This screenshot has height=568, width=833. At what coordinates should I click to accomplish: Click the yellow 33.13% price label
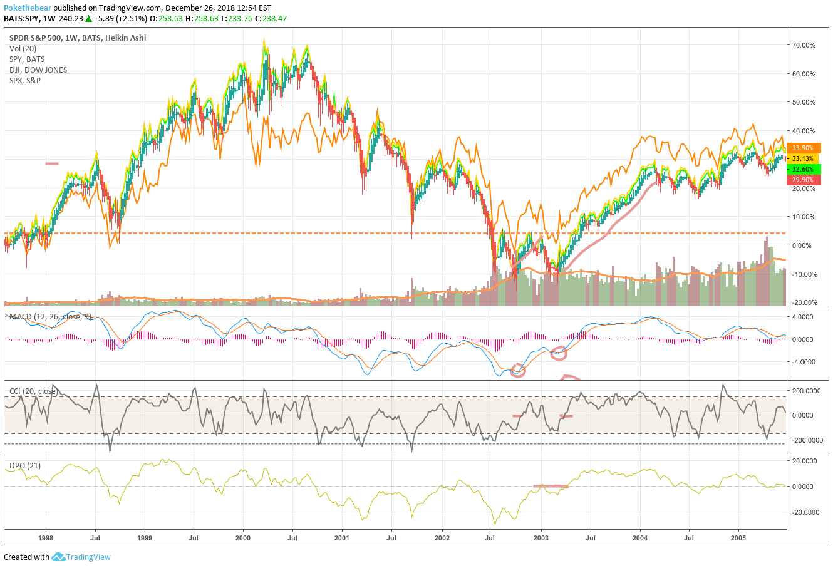(x=802, y=159)
